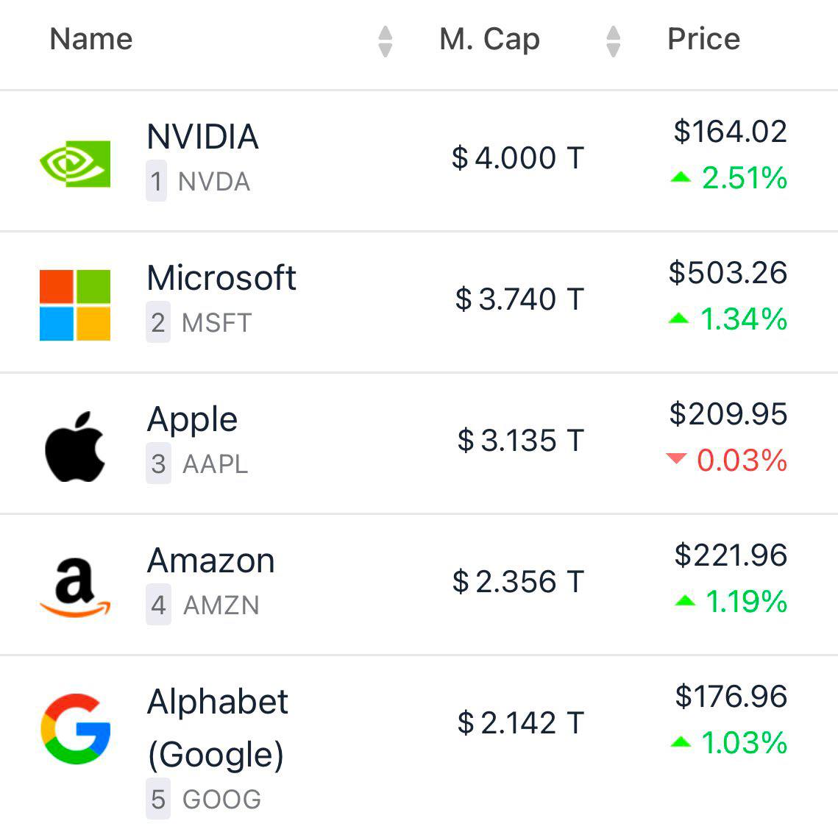
Task: Open the Apple company name link
Action: coord(192,419)
